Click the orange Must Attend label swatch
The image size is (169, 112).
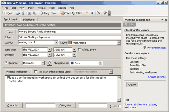pyautogui.click(x=70, y=43)
